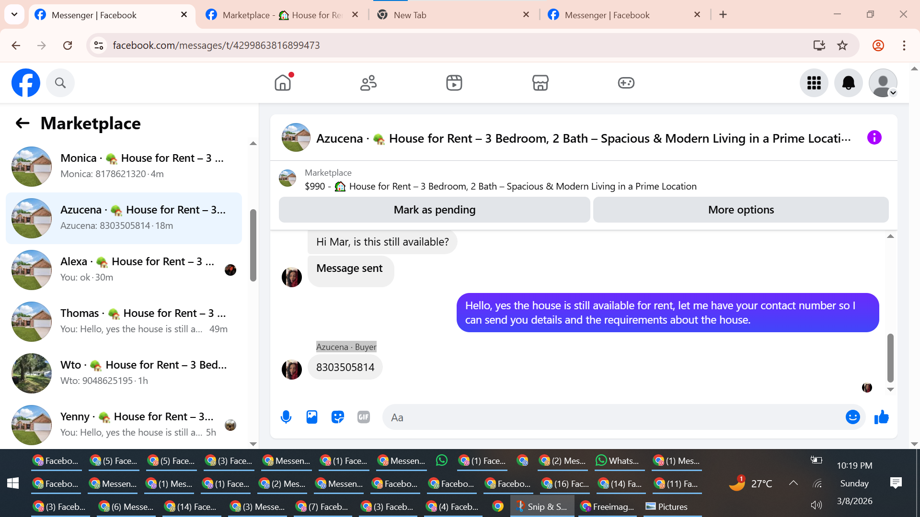
Task: Open the GIF picker
Action: 364,417
